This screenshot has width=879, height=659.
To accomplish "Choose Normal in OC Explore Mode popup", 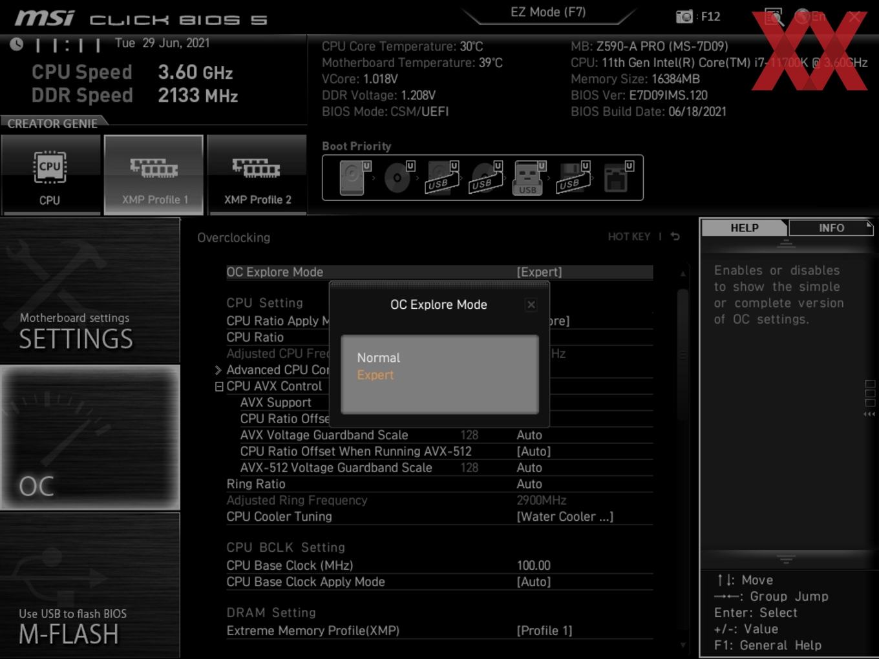I will coord(379,357).
